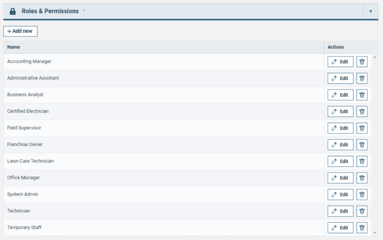383x240 pixels.
Task: Click the help icon beside Roles & Permissions
Action: [84, 11]
